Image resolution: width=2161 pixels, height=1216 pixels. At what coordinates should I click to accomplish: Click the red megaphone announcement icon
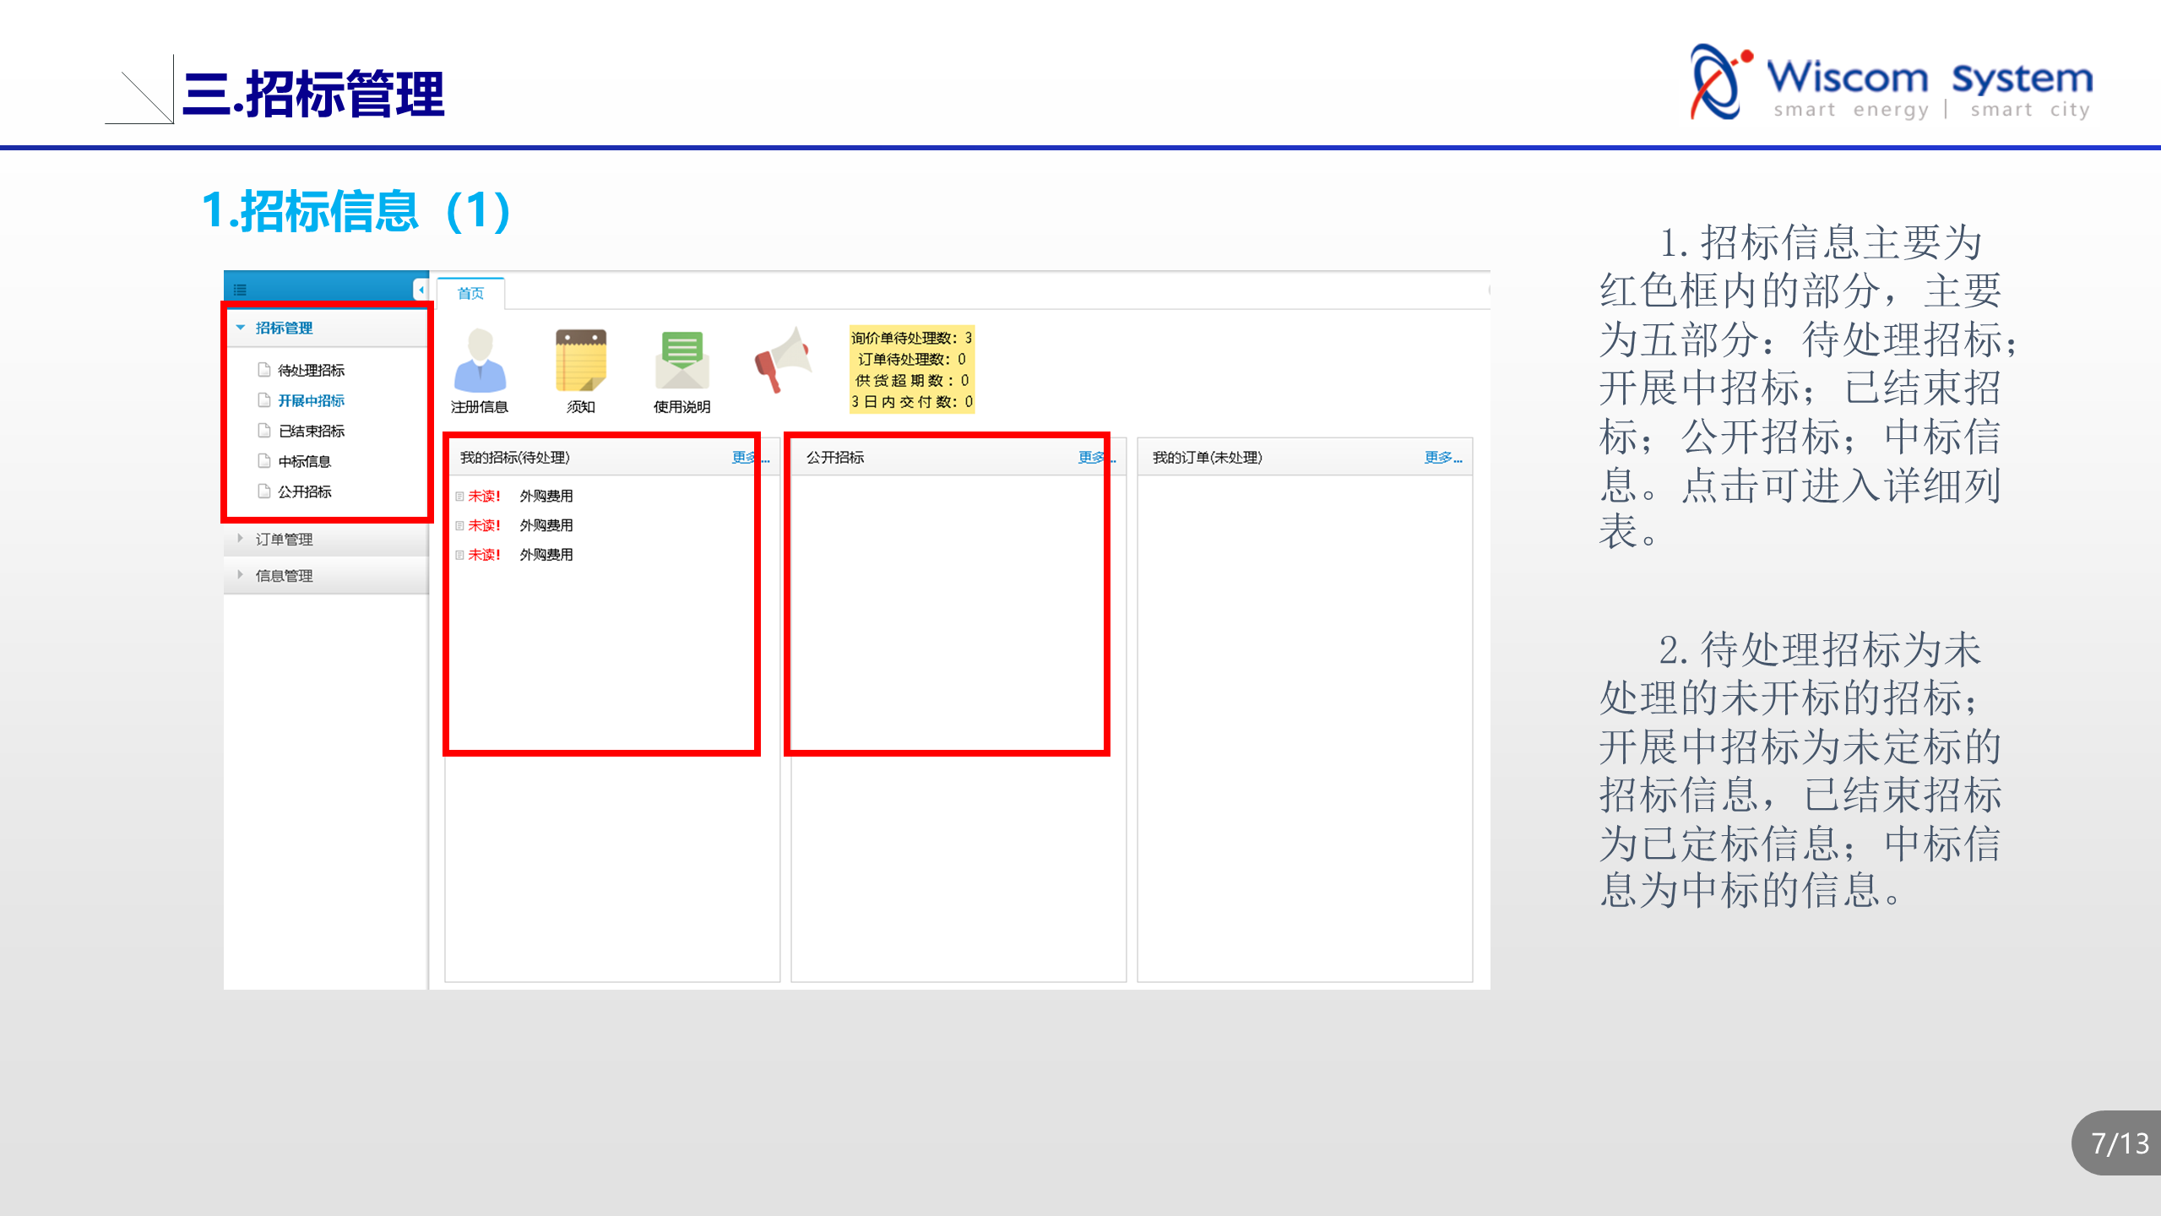[x=782, y=361]
